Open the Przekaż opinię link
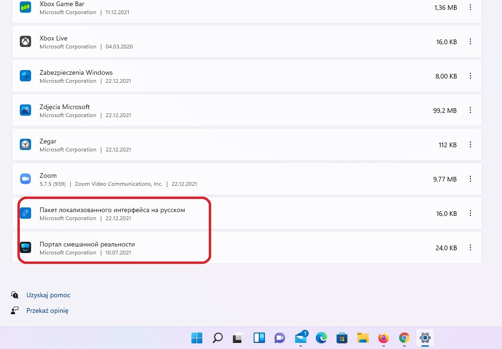This screenshot has height=349, width=502. pyautogui.click(x=48, y=310)
